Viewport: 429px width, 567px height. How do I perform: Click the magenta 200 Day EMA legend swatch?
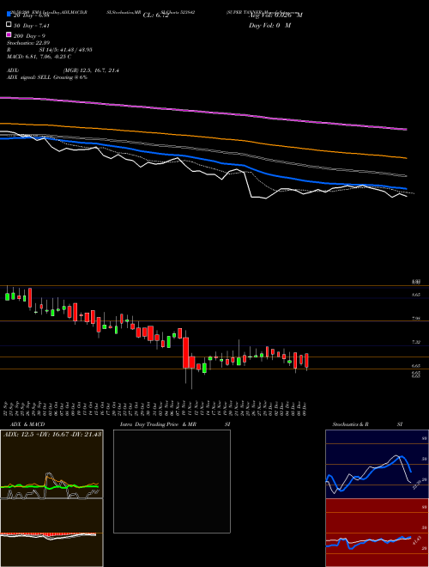(9, 34)
